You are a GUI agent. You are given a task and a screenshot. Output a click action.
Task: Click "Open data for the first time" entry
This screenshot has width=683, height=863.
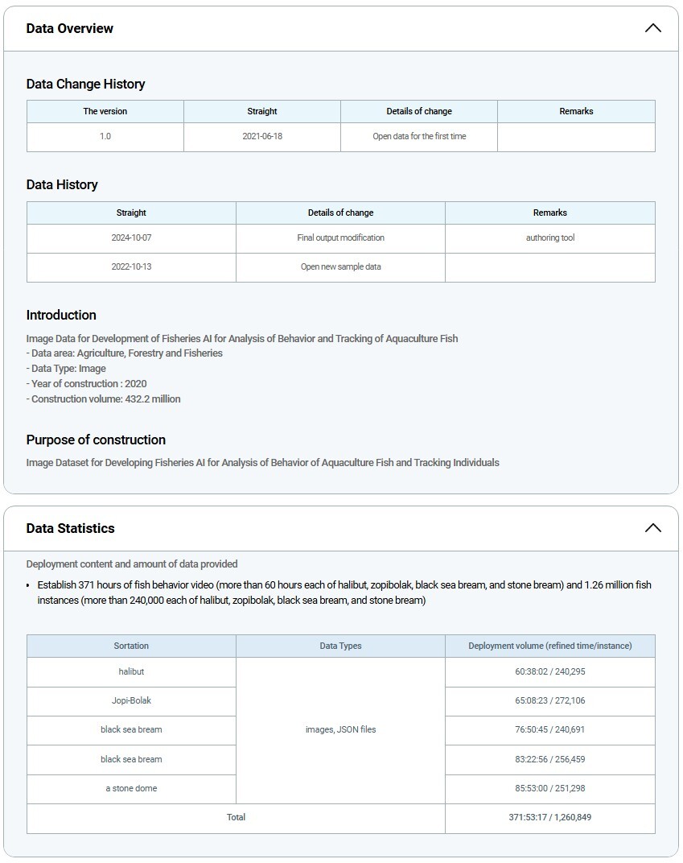coord(419,136)
